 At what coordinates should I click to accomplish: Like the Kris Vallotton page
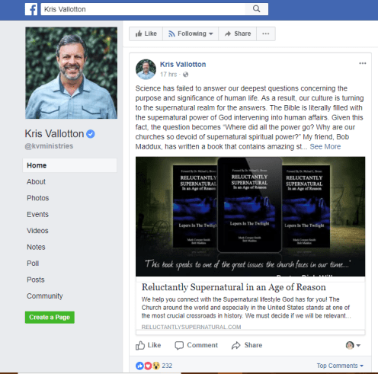coord(146,34)
